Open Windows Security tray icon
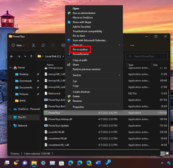Screen dimensions: 173x168 click(169, 163)
